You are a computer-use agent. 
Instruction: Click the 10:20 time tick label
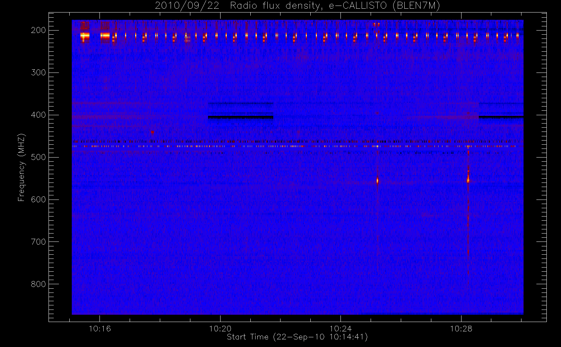point(221,329)
